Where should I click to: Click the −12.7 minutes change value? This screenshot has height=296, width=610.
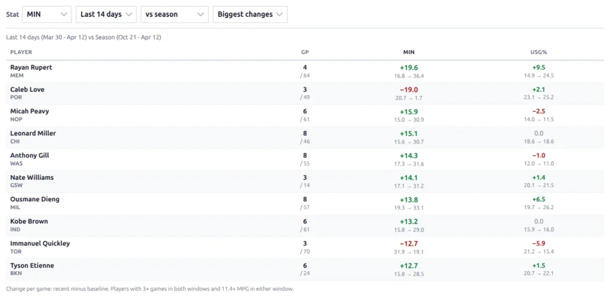pyautogui.click(x=409, y=244)
